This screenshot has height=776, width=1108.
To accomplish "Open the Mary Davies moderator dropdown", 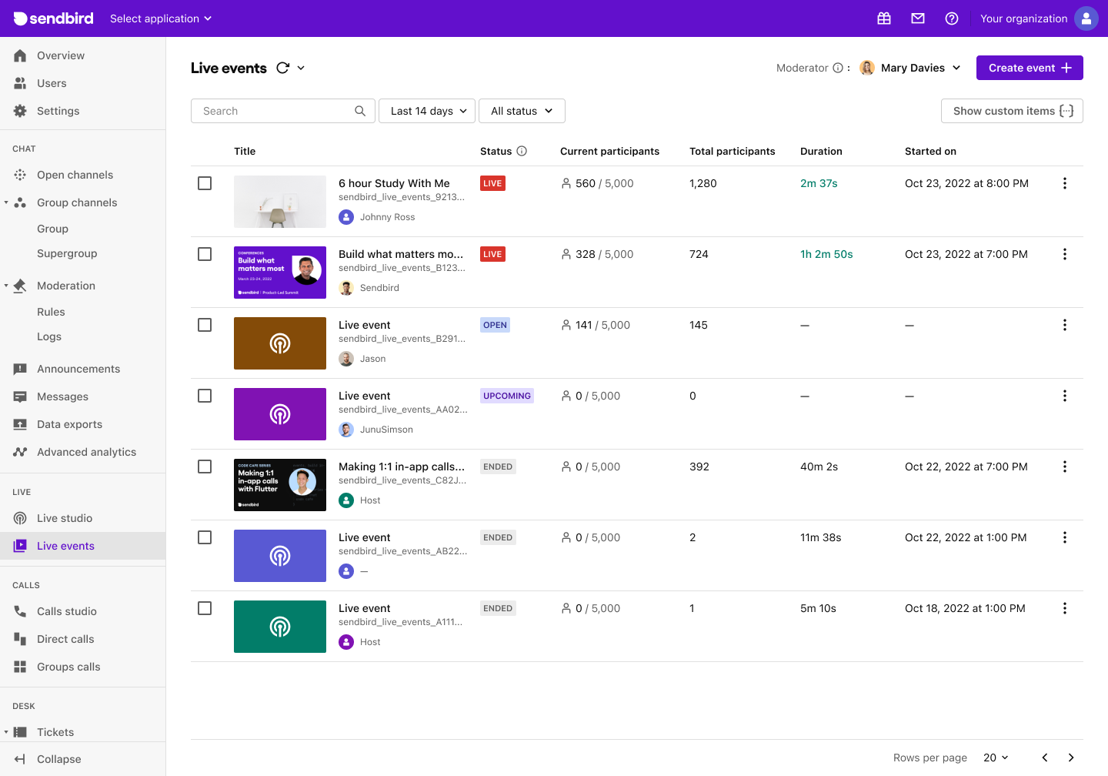I will pos(910,68).
